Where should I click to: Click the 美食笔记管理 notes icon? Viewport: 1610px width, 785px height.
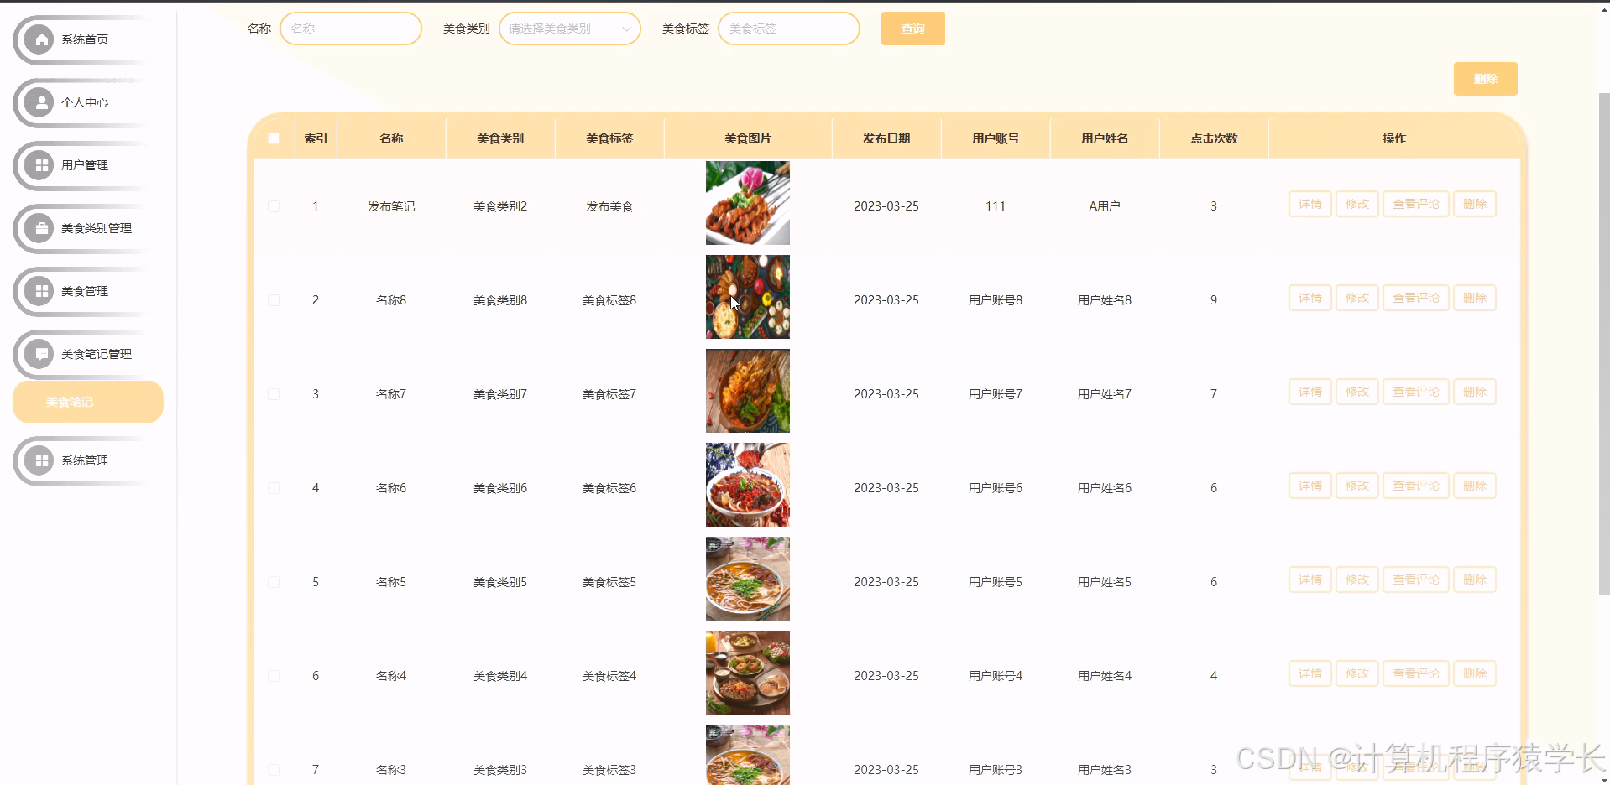point(39,354)
